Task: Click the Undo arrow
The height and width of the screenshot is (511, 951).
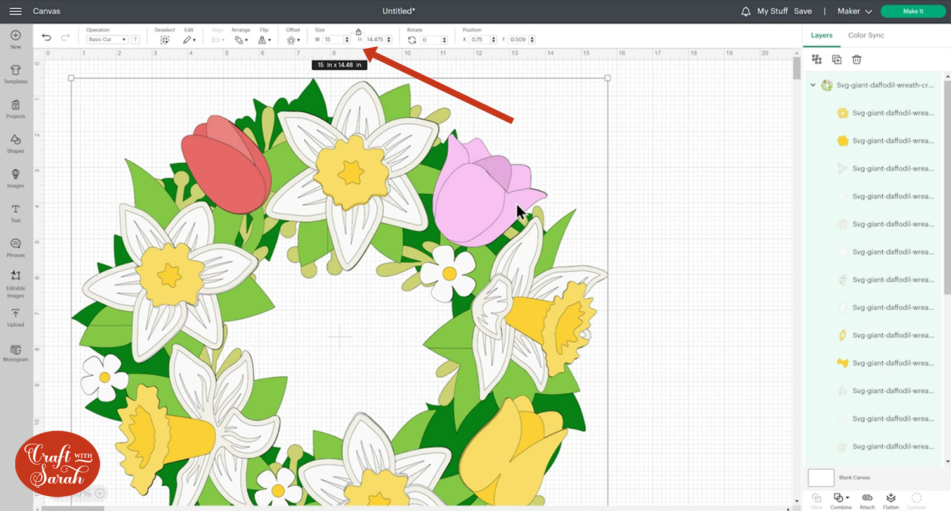Action: (x=46, y=38)
